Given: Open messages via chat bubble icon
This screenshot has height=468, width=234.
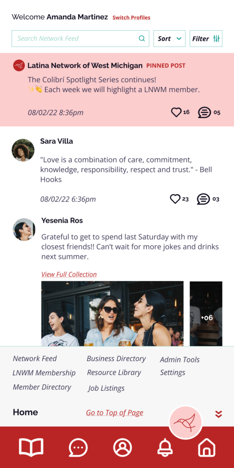Looking at the screenshot, I should pyautogui.click(x=78, y=448).
